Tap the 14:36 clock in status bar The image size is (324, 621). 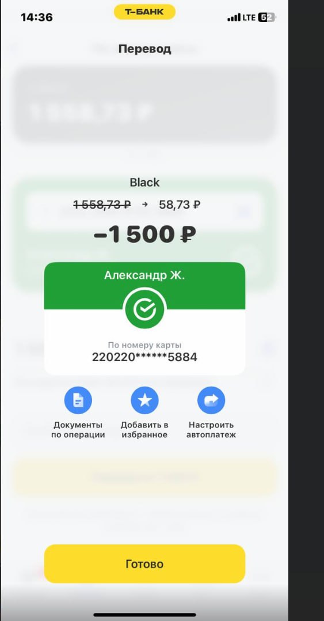pyautogui.click(x=36, y=17)
